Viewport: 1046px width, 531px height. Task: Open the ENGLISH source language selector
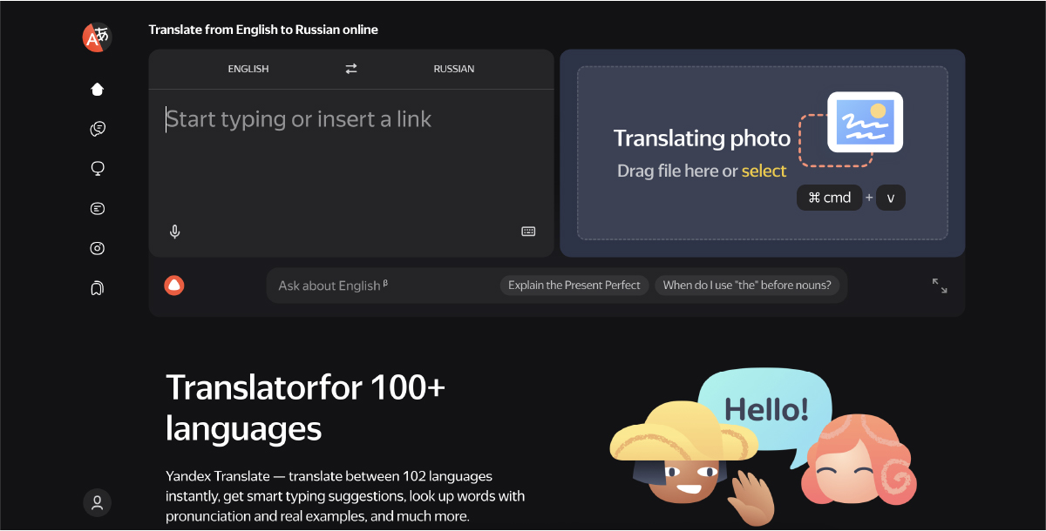[x=248, y=68]
